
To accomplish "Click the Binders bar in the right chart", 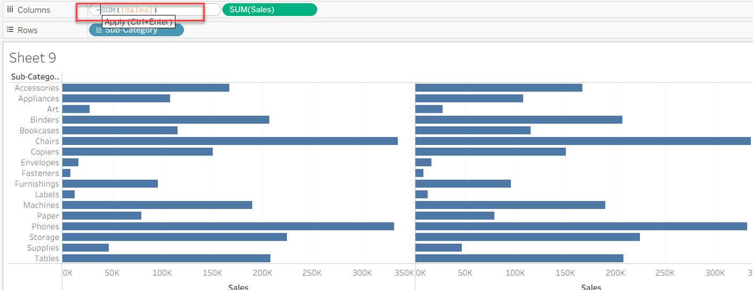I will [519, 120].
